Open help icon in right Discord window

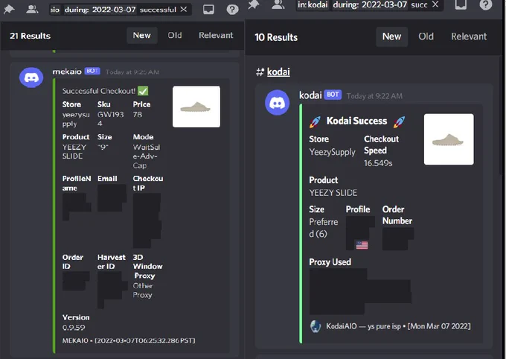pos(485,4)
